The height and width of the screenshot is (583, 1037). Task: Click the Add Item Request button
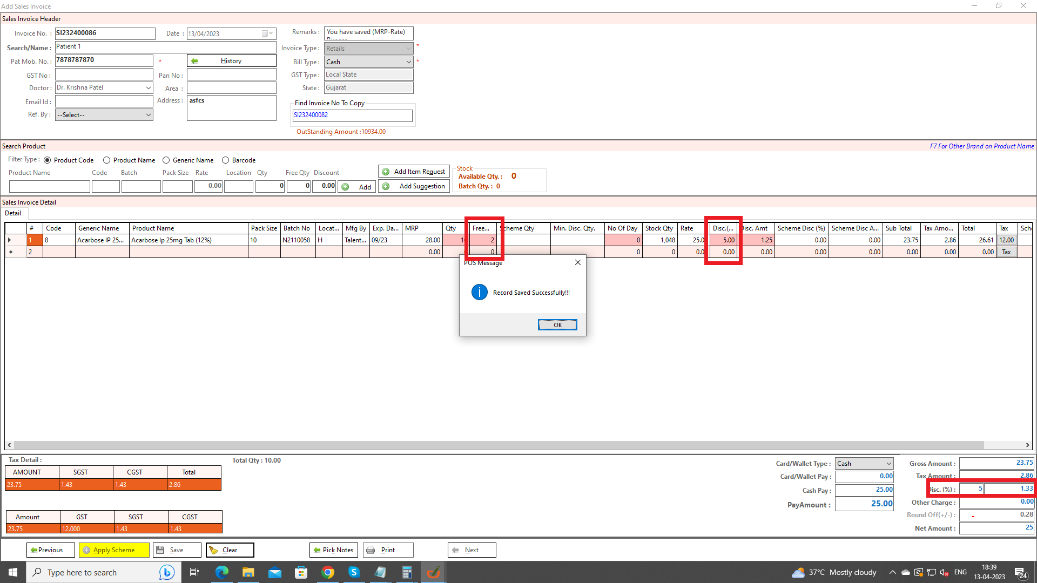[x=414, y=172]
